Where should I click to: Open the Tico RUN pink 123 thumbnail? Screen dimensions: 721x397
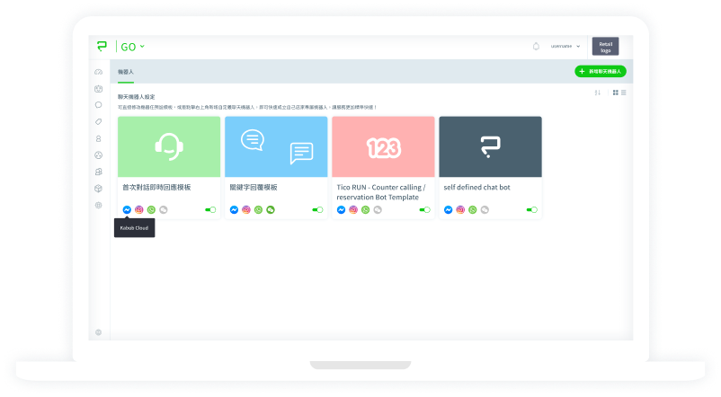click(x=383, y=146)
